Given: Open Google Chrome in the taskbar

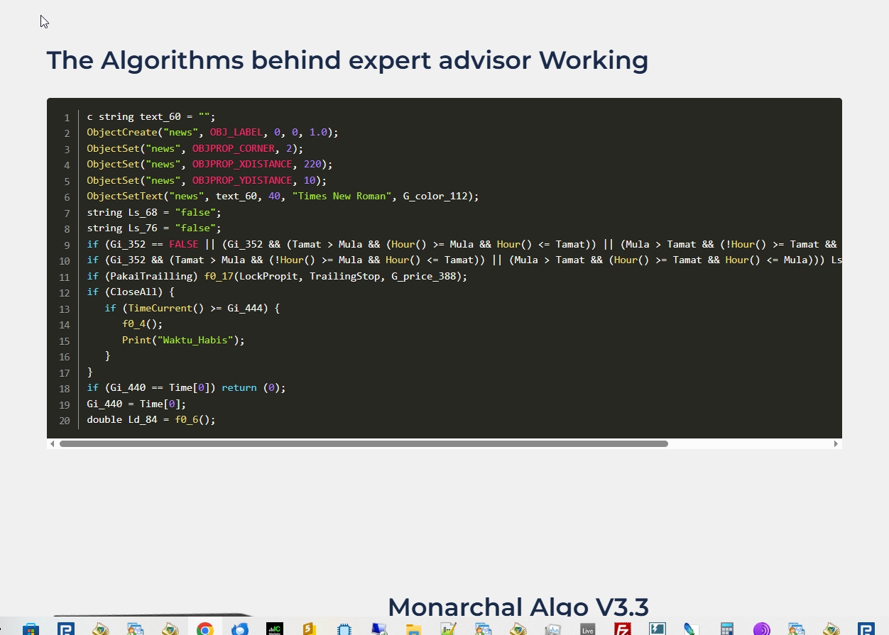Looking at the screenshot, I should (x=205, y=629).
